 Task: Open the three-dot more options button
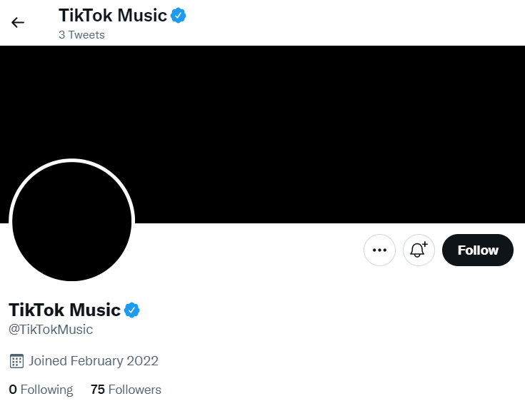[x=379, y=250]
